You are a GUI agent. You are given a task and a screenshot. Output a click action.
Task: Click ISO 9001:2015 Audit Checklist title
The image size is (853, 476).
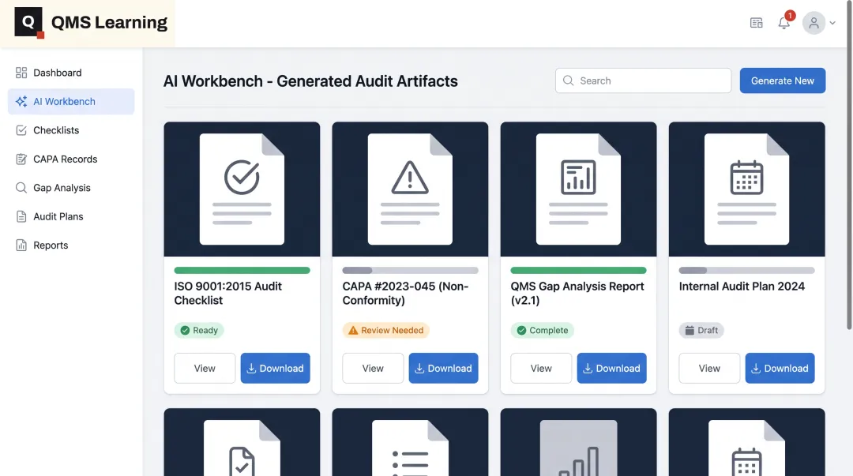[x=228, y=293]
